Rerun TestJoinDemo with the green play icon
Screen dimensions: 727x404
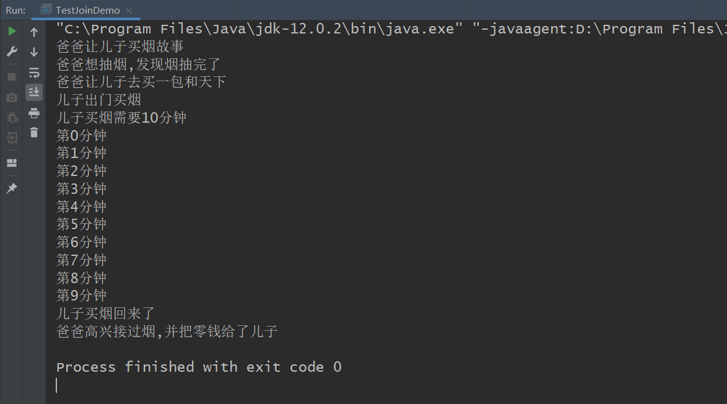12,31
